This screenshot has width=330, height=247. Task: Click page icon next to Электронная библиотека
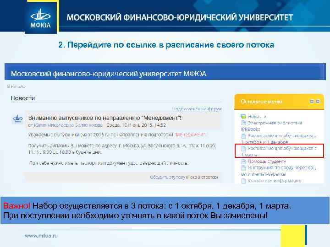(x=243, y=123)
